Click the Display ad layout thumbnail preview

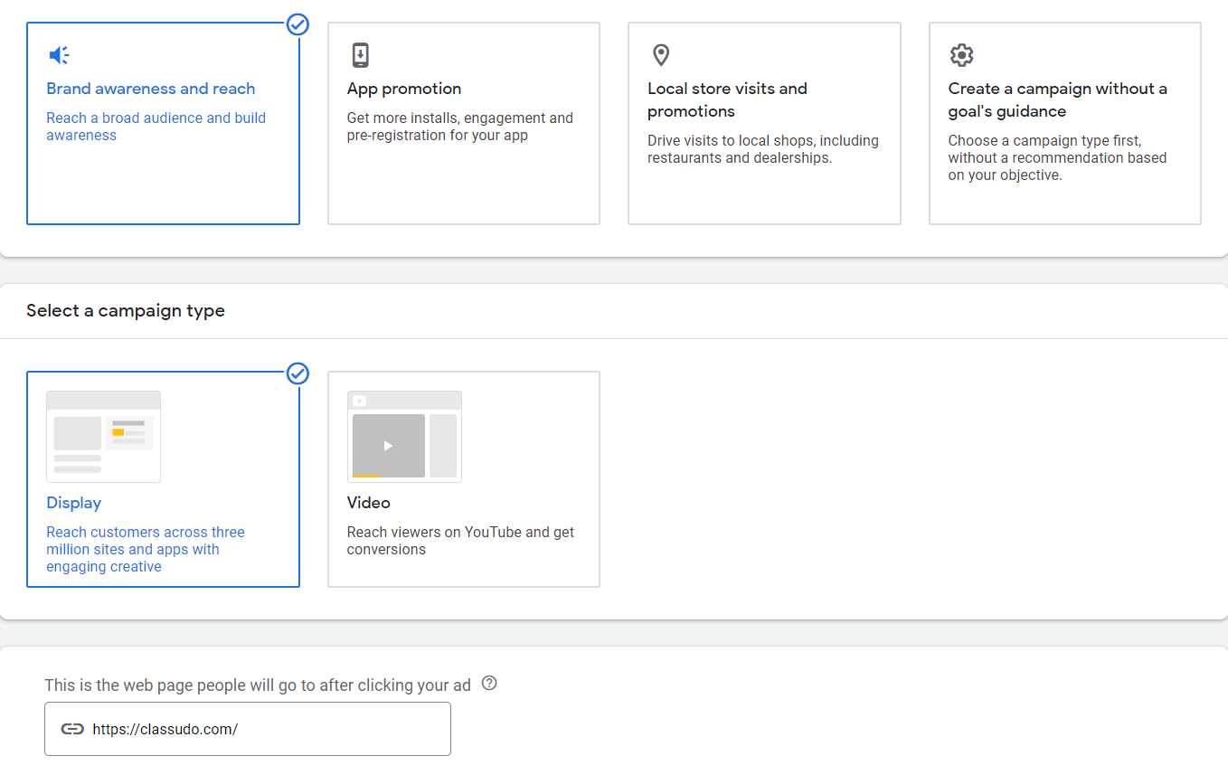coord(103,436)
